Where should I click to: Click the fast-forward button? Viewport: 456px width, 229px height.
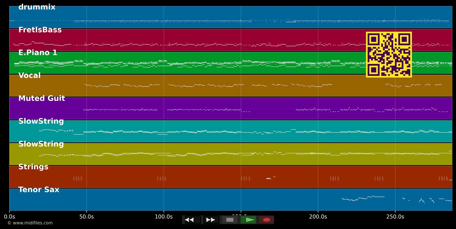click(x=211, y=220)
